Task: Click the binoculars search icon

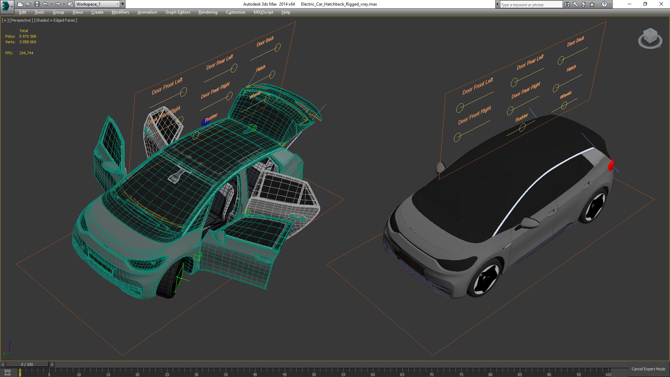Action: (x=567, y=4)
